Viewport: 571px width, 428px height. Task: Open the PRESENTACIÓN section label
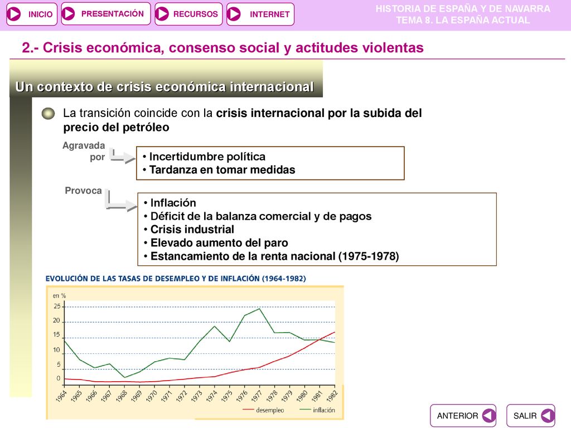(x=113, y=14)
